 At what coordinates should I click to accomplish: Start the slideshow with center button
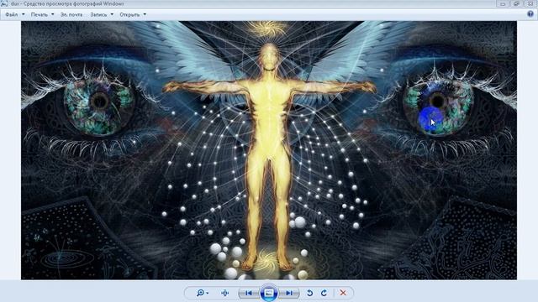click(x=269, y=293)
